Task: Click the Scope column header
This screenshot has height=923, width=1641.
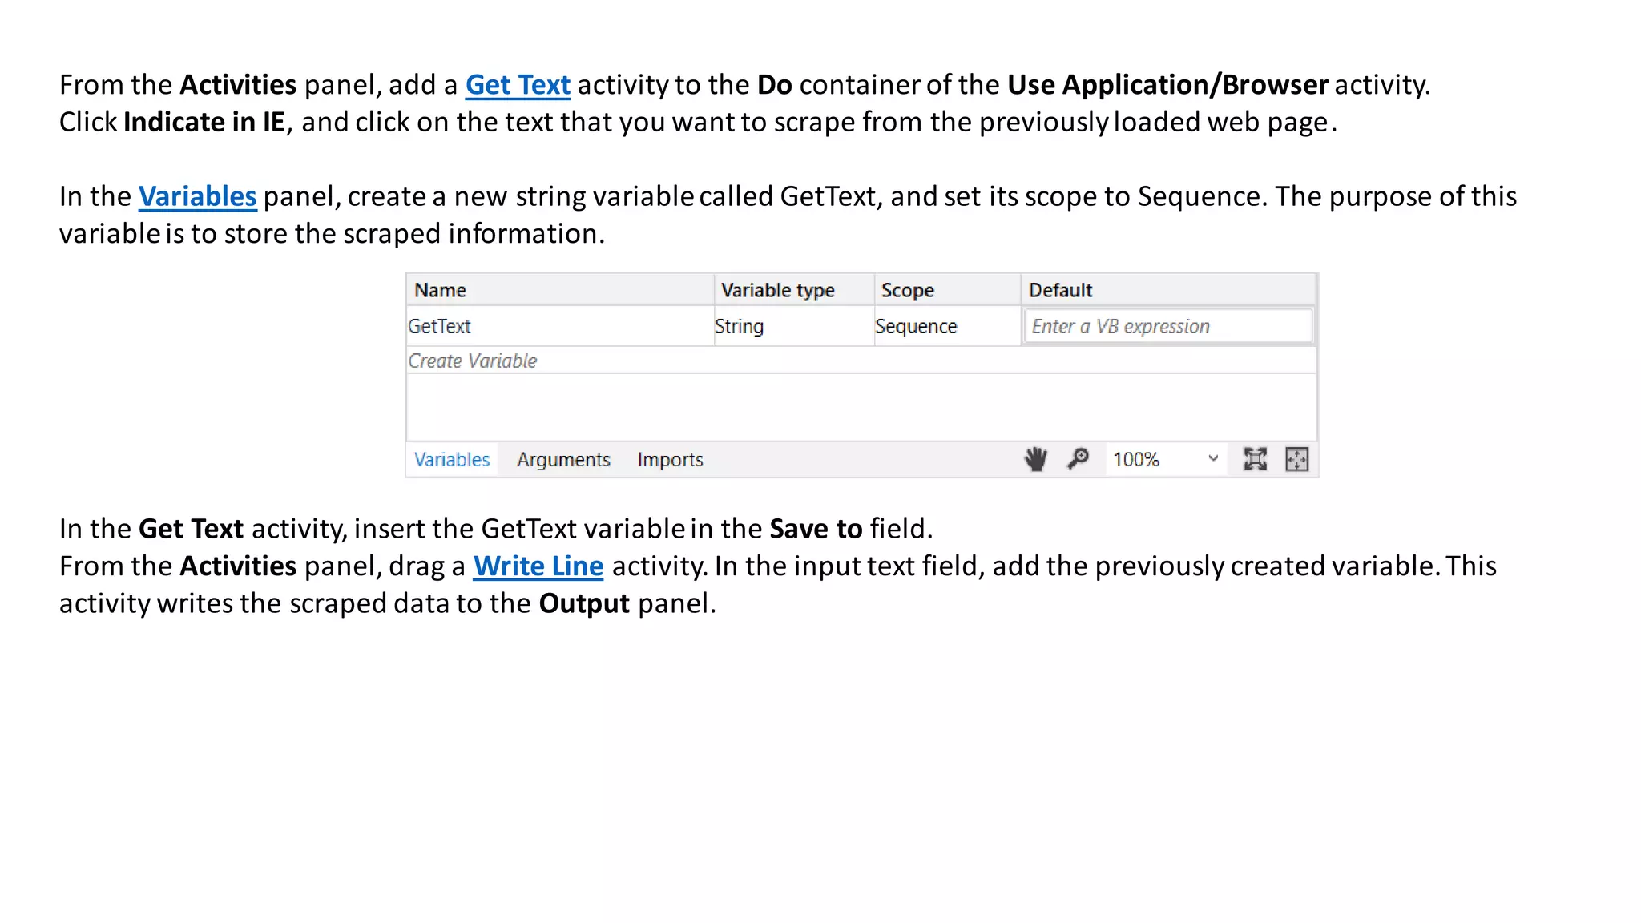Action: (x=907, y=290)
